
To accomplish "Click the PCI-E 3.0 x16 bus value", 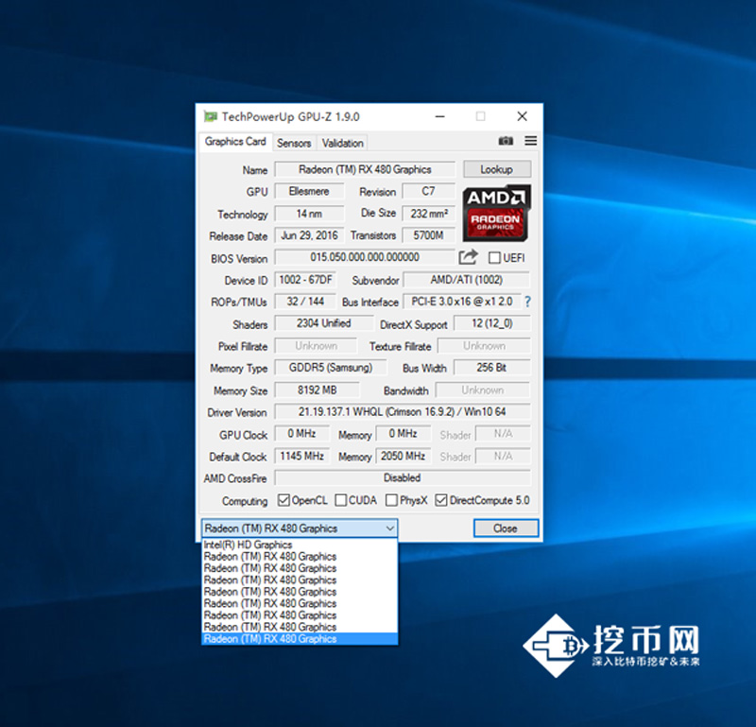I will (x=462, y=302).
